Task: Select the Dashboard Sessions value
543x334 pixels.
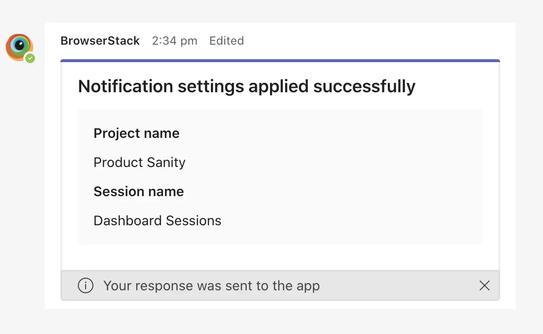Action: (157, 220)
